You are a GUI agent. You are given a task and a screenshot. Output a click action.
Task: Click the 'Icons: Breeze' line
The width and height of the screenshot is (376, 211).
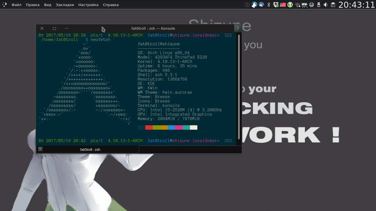point(154,101)
